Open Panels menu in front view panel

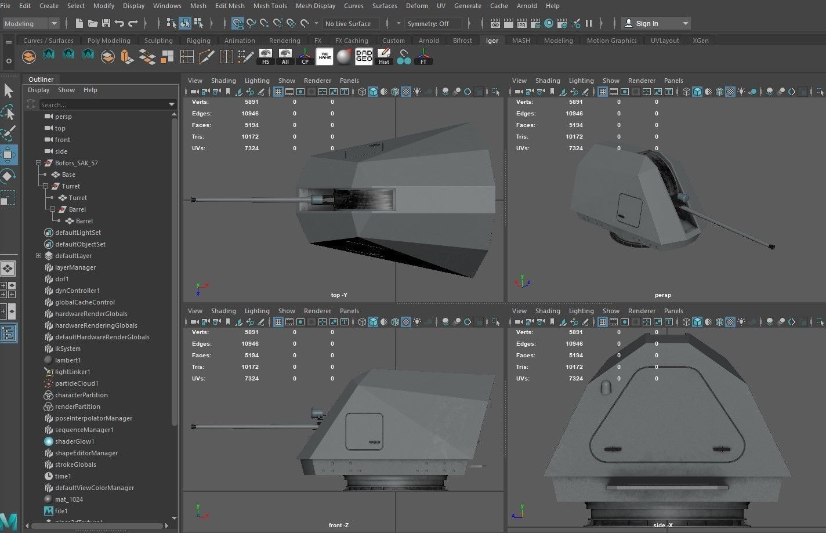(349, 311)
